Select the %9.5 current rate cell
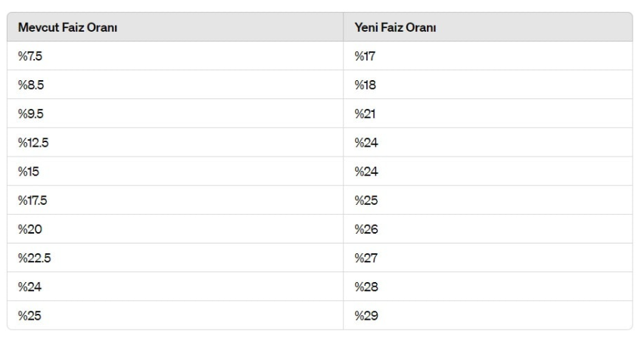The height and width of the screenshot is (338, 641). pos(31,114)
